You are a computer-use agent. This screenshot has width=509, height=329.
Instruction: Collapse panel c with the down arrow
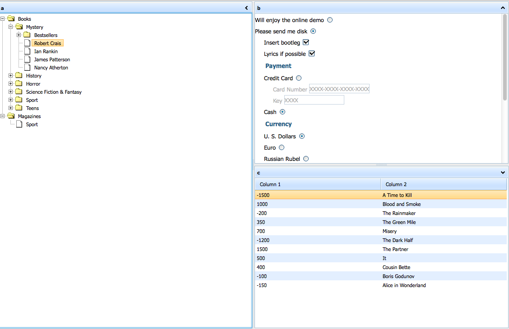503,173
